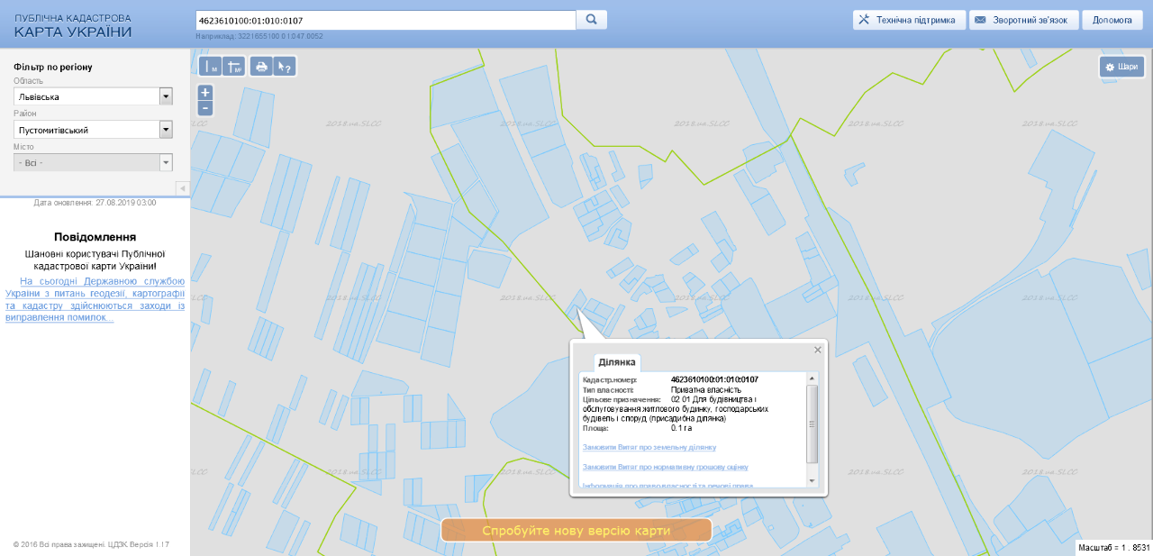The image size is (1153, 556).
Task: Click Замовити Витяг про земельну ділянку link
Action: click(649, 447)
